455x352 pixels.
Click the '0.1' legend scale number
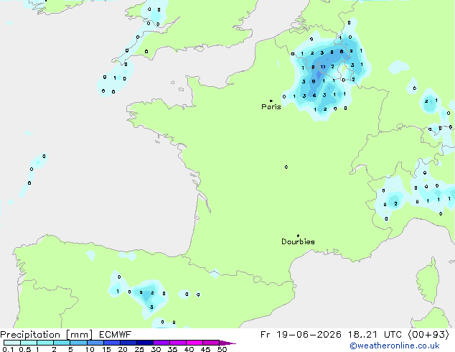click(x=8, y=349)
